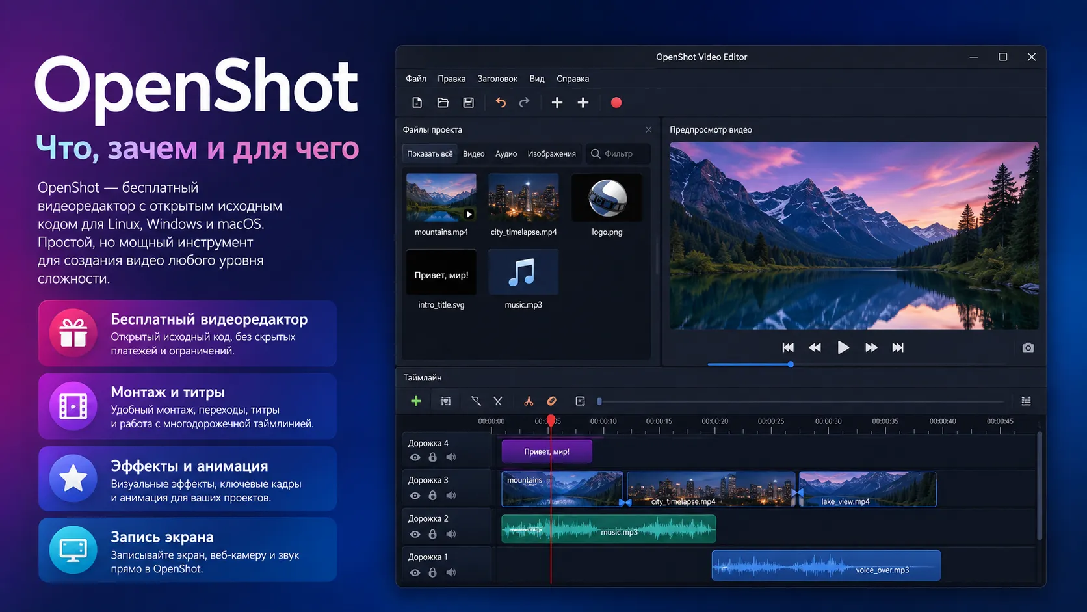Select the lake_view.mp4 clip on timeline
This screenshot has width=1087, height=612.
point(868,490)
